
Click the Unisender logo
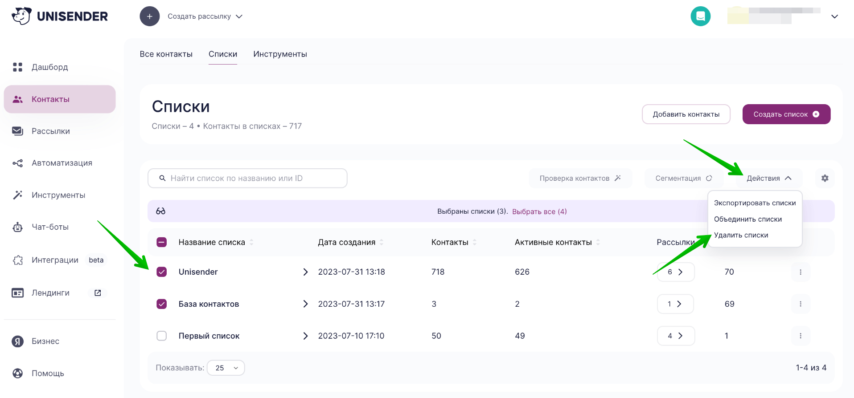pos(60,16)
